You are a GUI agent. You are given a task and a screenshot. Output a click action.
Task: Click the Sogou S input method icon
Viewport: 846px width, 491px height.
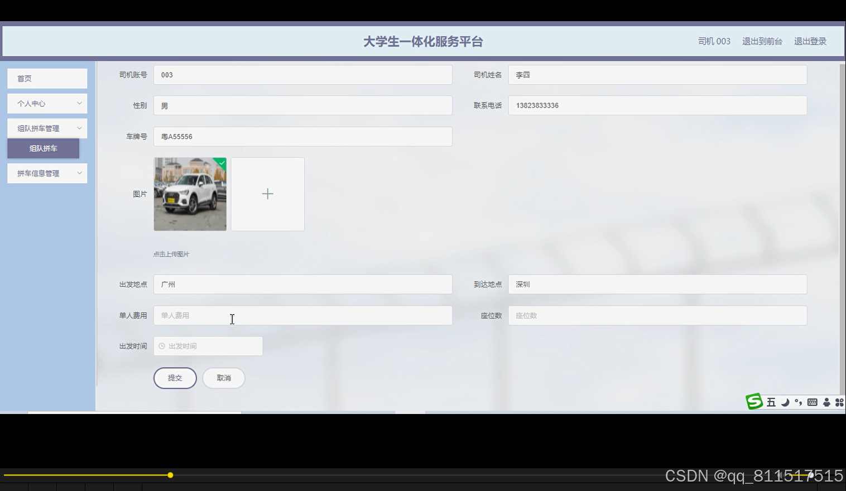tap(754, 401)
